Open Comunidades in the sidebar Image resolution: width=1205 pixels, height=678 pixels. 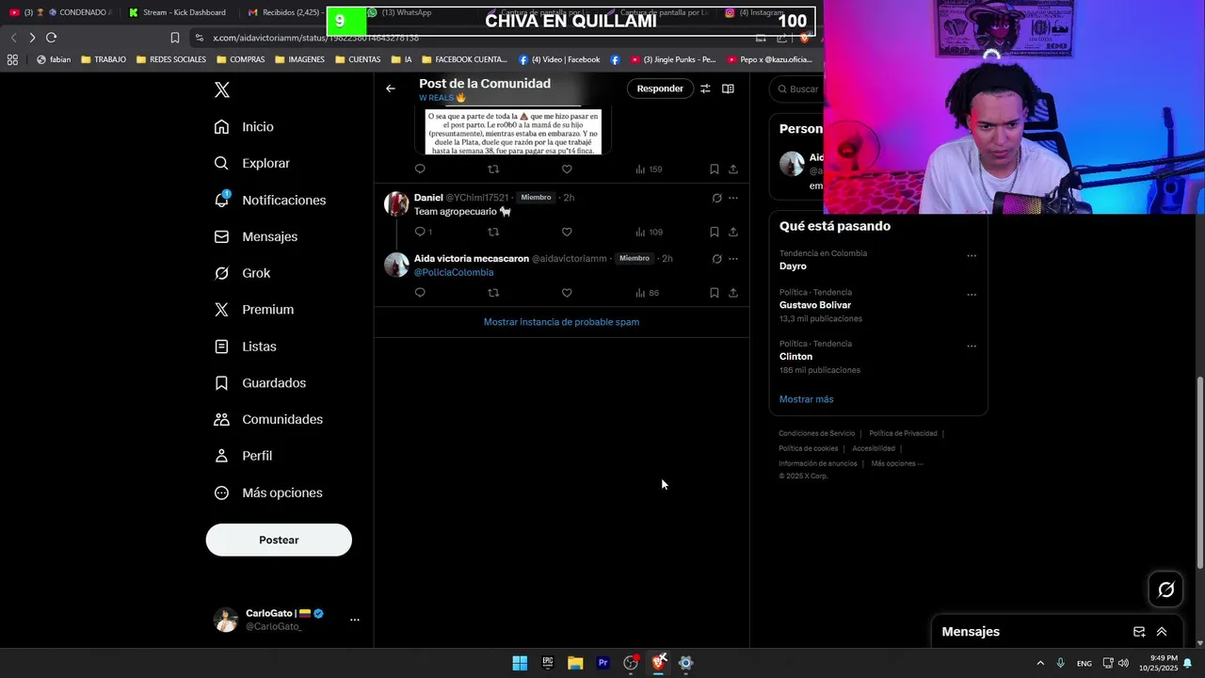click(268, 420)
